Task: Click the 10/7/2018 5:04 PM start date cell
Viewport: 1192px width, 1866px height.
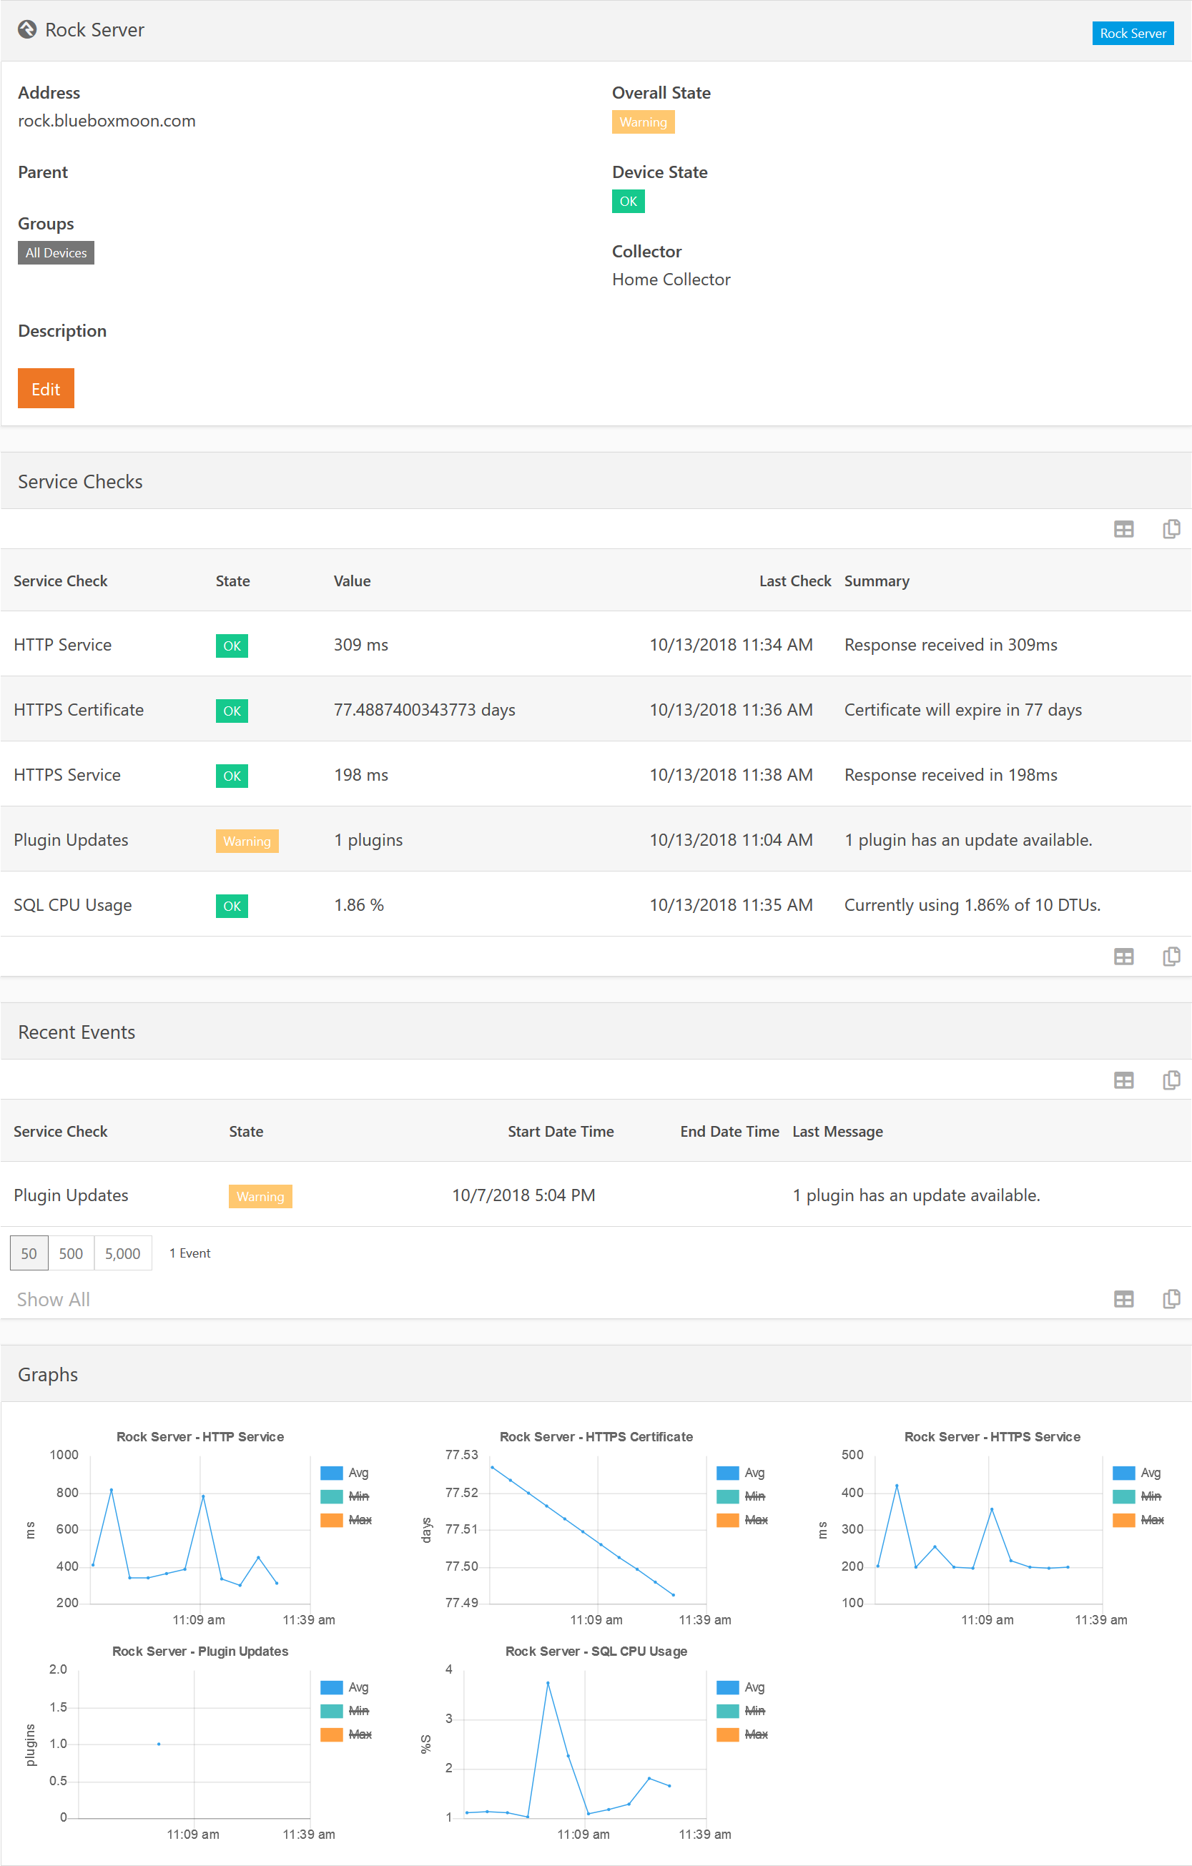Action: 524,1195
